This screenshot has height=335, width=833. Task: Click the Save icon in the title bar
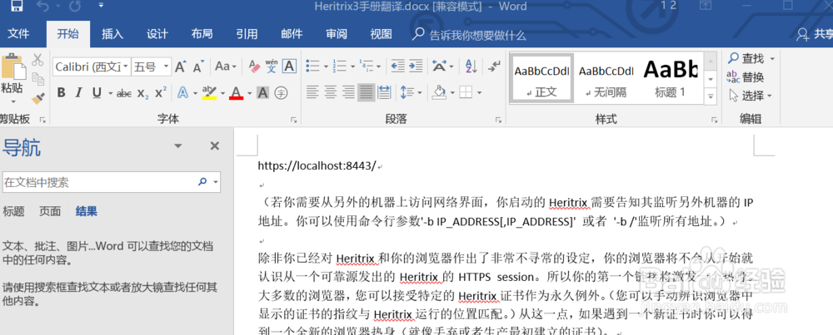coord(17,6)
